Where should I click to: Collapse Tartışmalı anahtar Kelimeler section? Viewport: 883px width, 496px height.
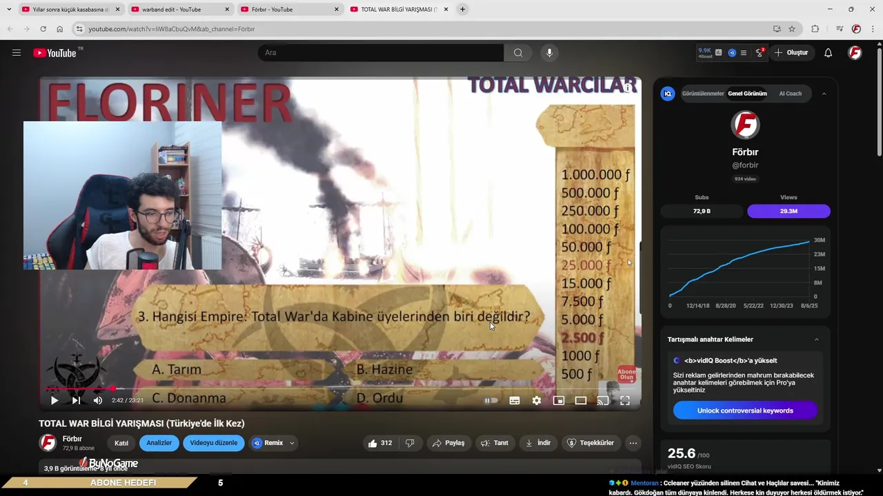817,340
